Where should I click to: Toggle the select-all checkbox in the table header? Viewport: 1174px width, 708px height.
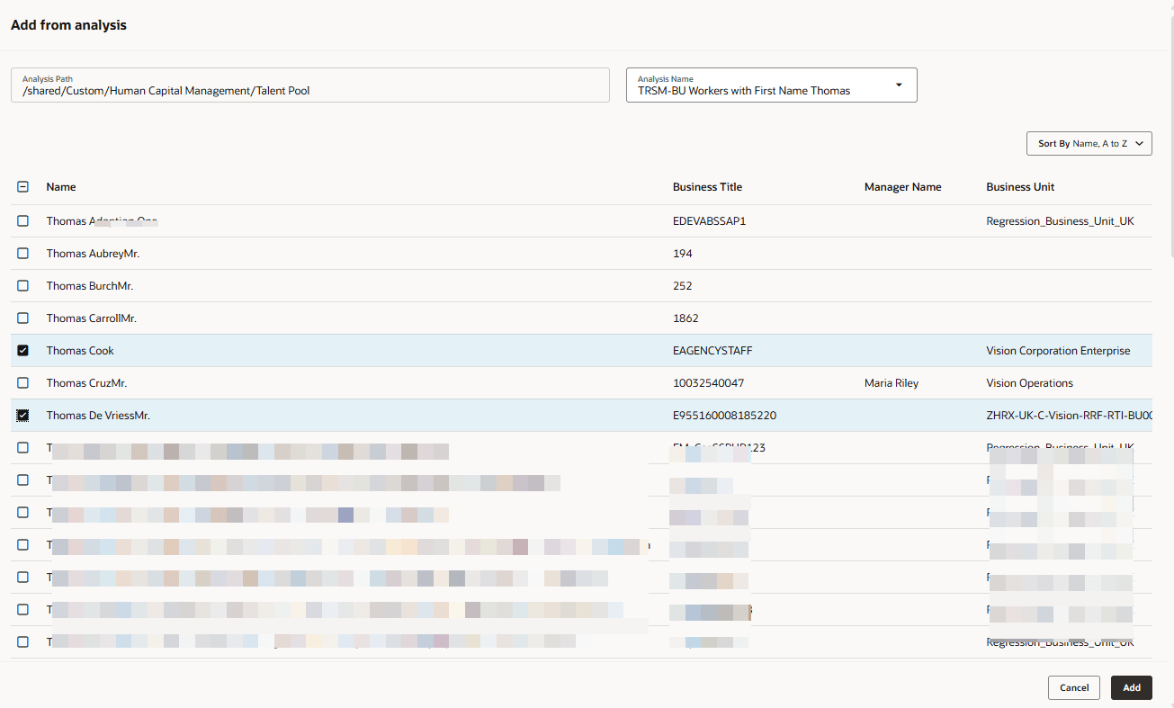[23, 187]
